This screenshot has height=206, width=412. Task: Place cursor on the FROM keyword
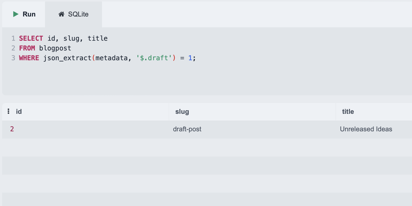click(x=27, y=48)
